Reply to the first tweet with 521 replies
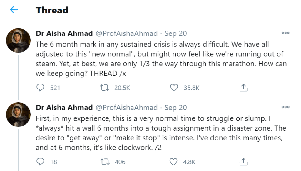Image resolution: width=301 pixels, height=171 pixels. pyautogui.click(x=40, y=87)
